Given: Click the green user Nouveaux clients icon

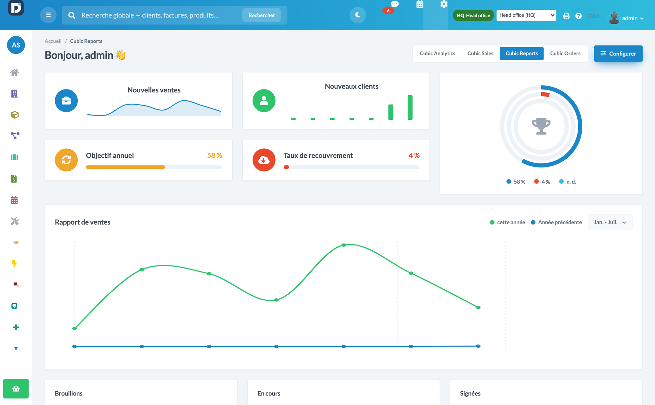Looking at the screenshot, I should click(x=264, y=101).
